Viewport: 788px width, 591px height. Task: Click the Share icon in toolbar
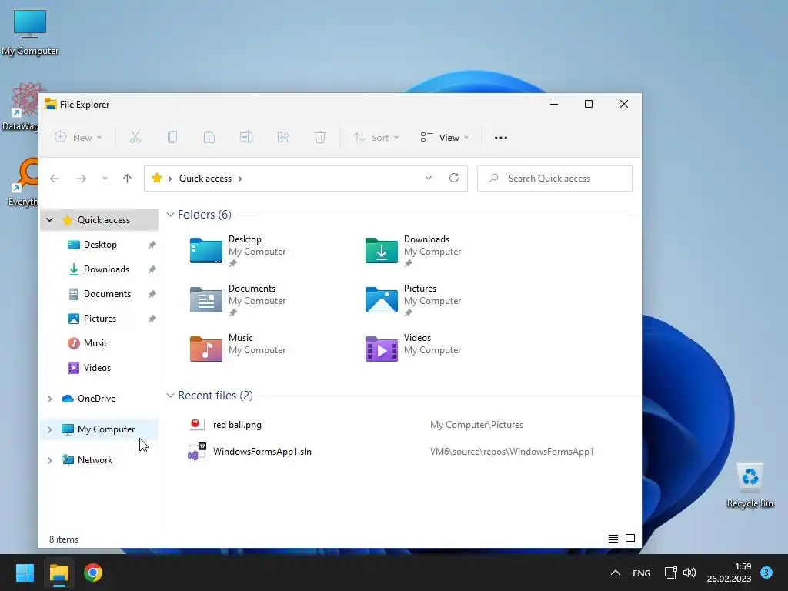pyautogui.click(x=283, y=137)
